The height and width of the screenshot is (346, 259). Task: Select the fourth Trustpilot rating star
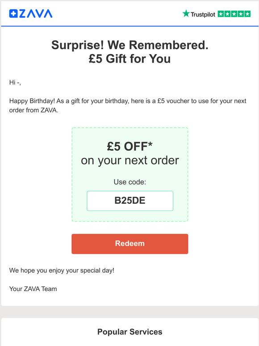coord(241,14)
